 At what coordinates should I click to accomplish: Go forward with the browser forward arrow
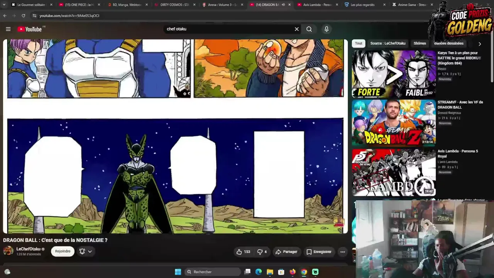pos(14,15)
